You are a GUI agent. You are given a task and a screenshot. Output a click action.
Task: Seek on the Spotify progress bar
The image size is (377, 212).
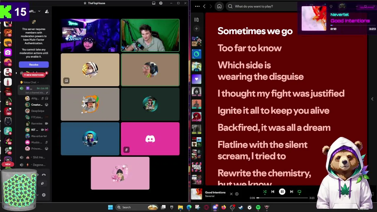point(282,198)
